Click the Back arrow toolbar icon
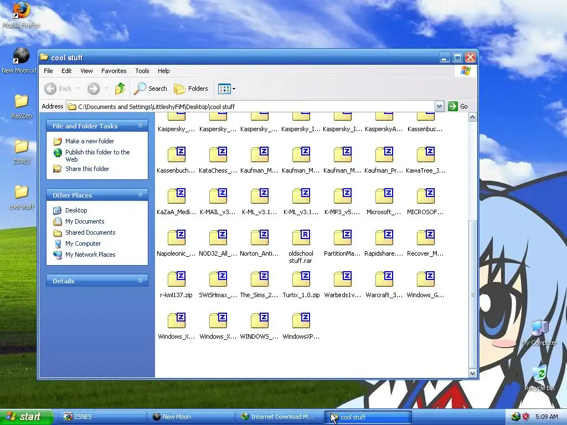Screen dimensions: 567x425 50,89
